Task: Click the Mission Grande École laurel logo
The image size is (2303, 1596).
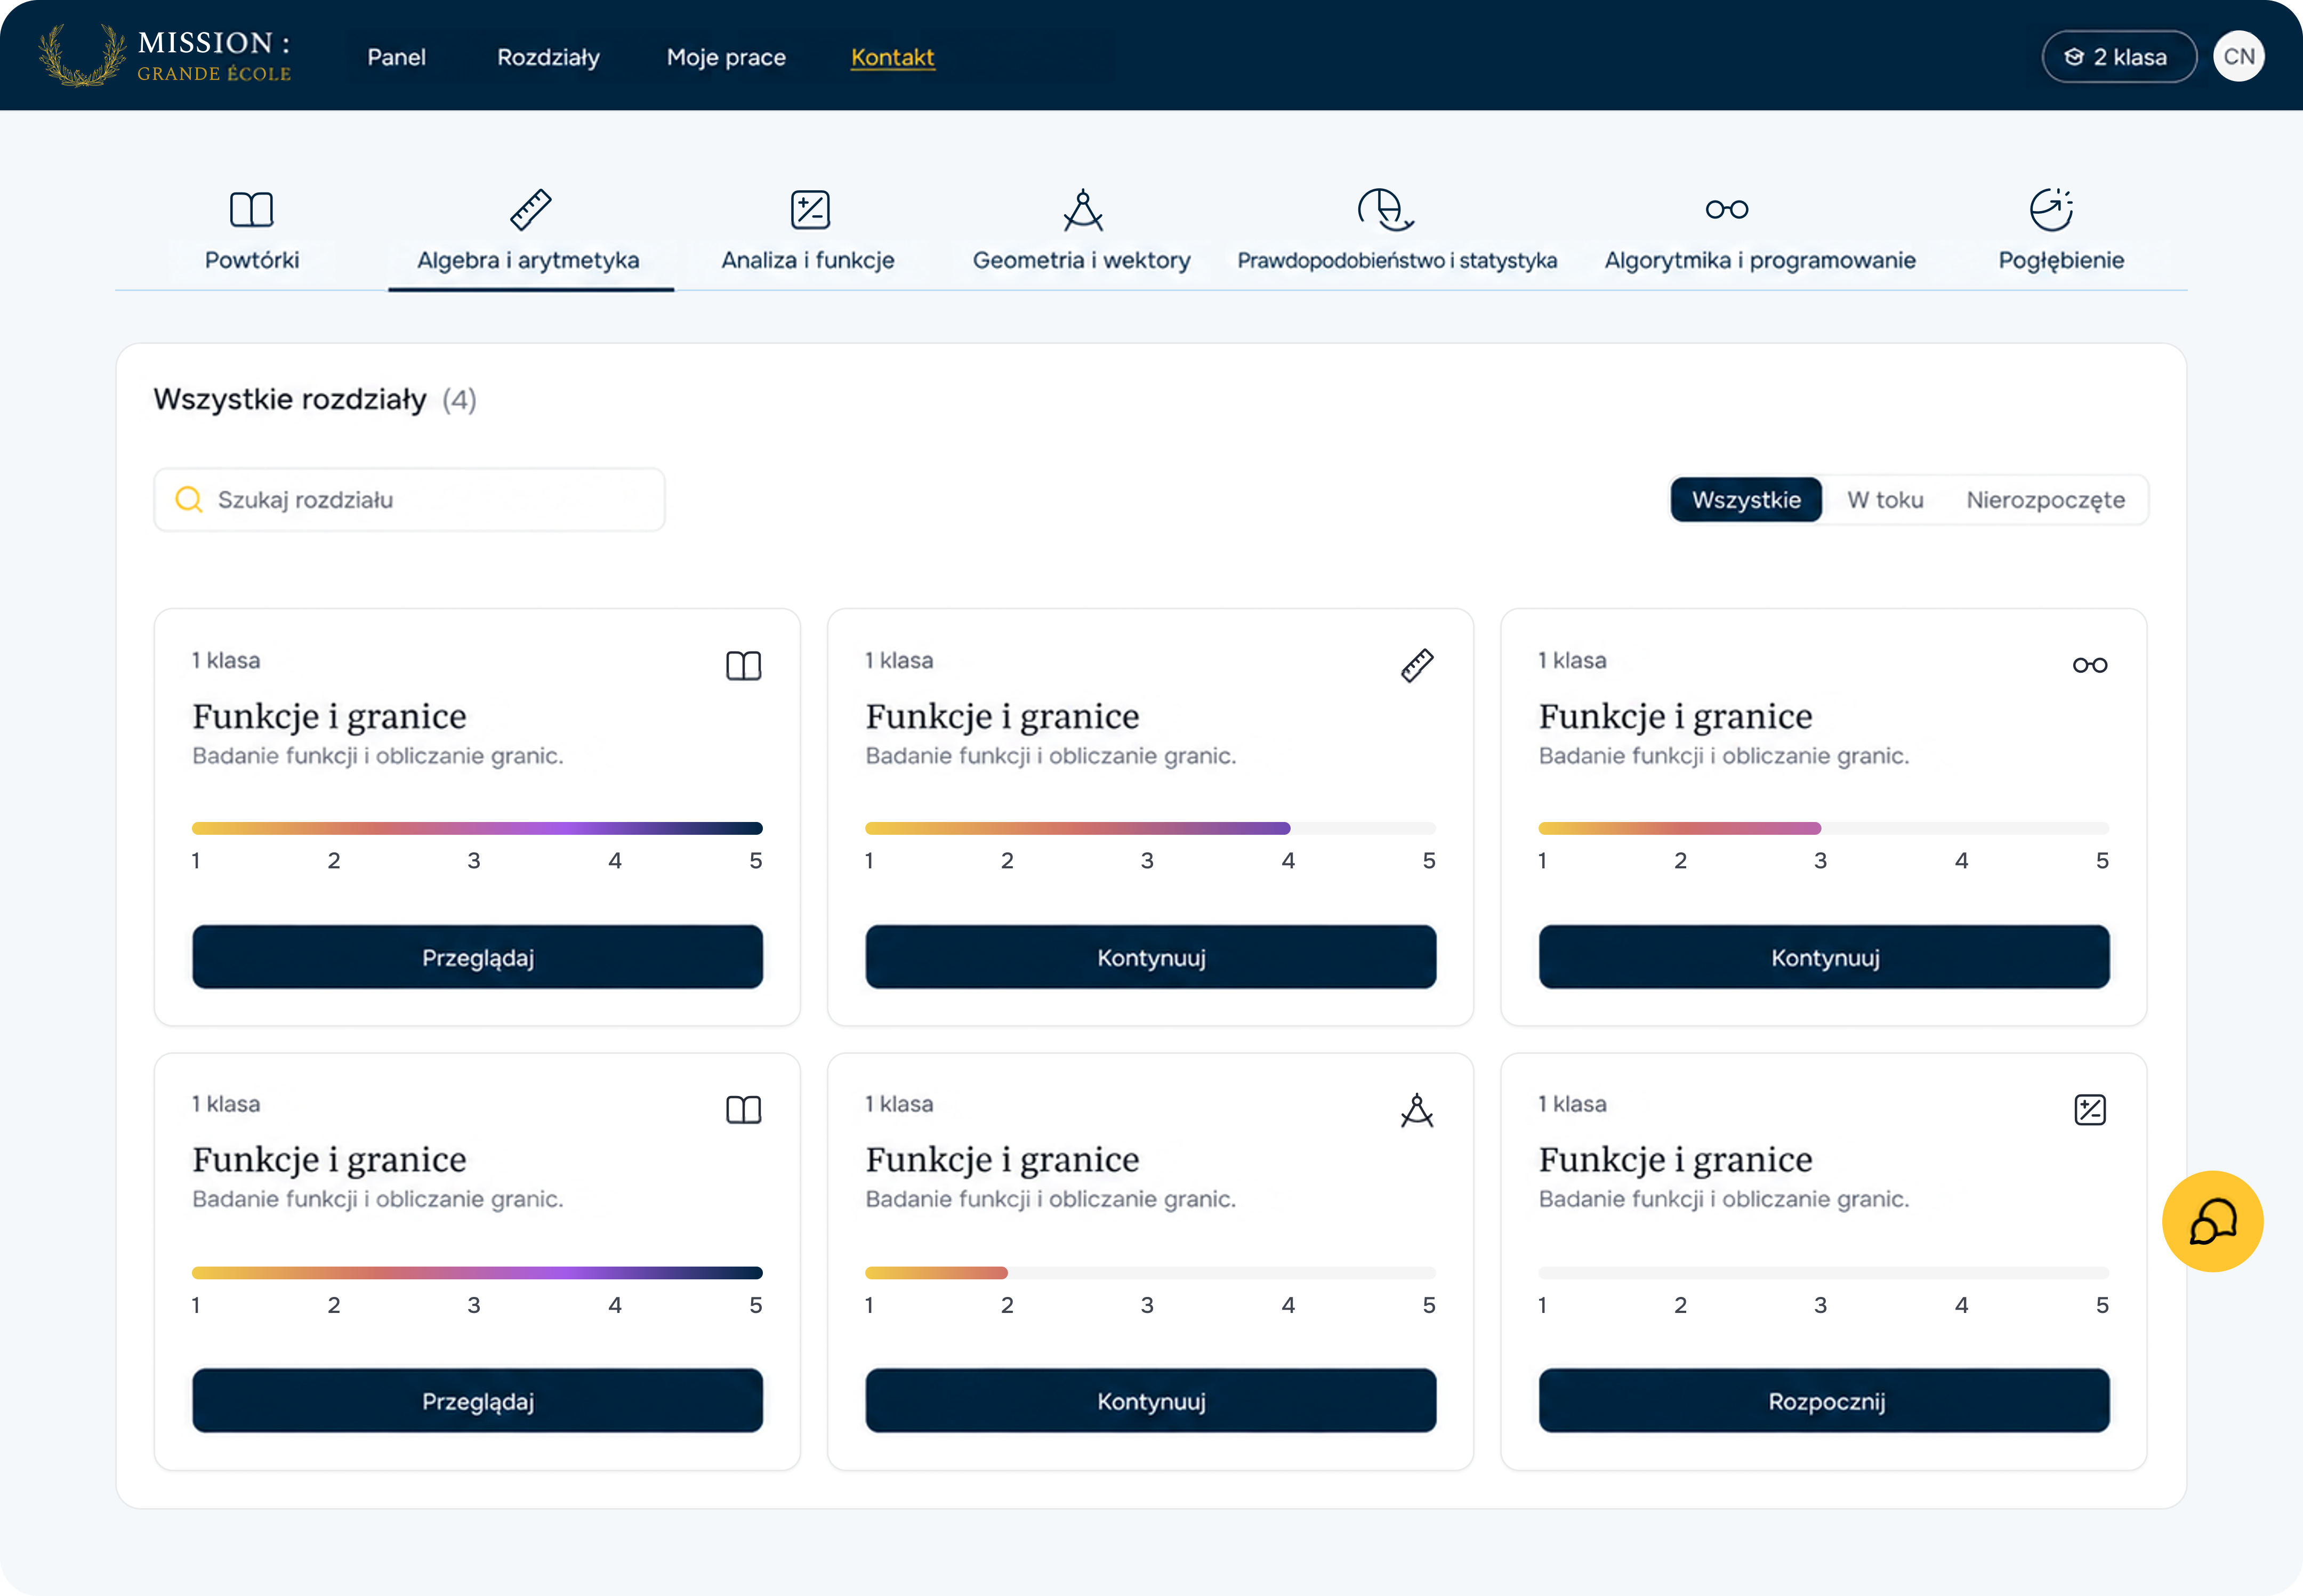Action: coord(165,55)
